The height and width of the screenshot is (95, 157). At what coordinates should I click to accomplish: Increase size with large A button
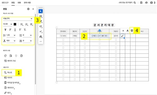pyautogui.click(x=127, y=31)
